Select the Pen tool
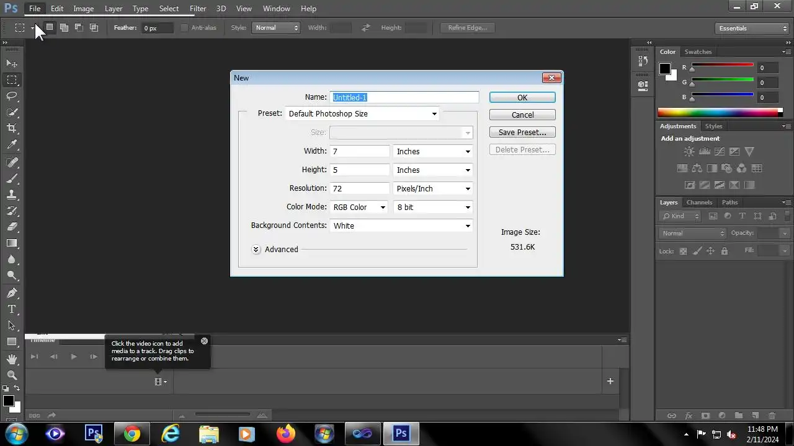Image resolution: width=794 pixels, height=446 pixels. click(12, 293)
